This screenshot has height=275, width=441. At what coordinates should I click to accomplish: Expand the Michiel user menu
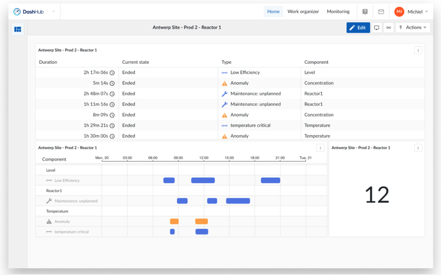click(411, 11)
